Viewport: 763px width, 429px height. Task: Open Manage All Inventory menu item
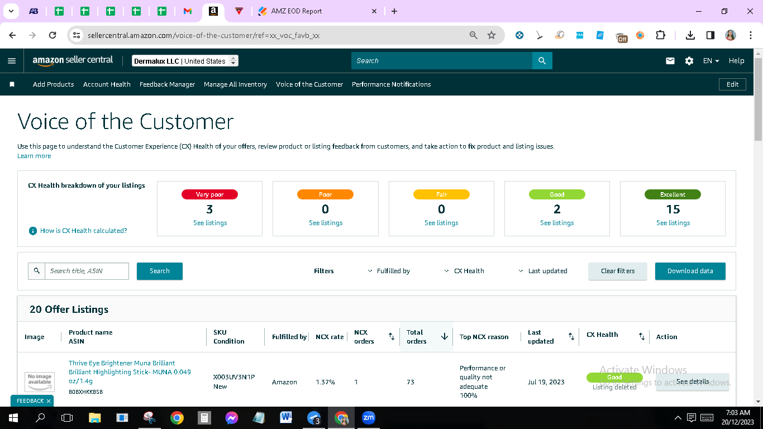(235, 84)
